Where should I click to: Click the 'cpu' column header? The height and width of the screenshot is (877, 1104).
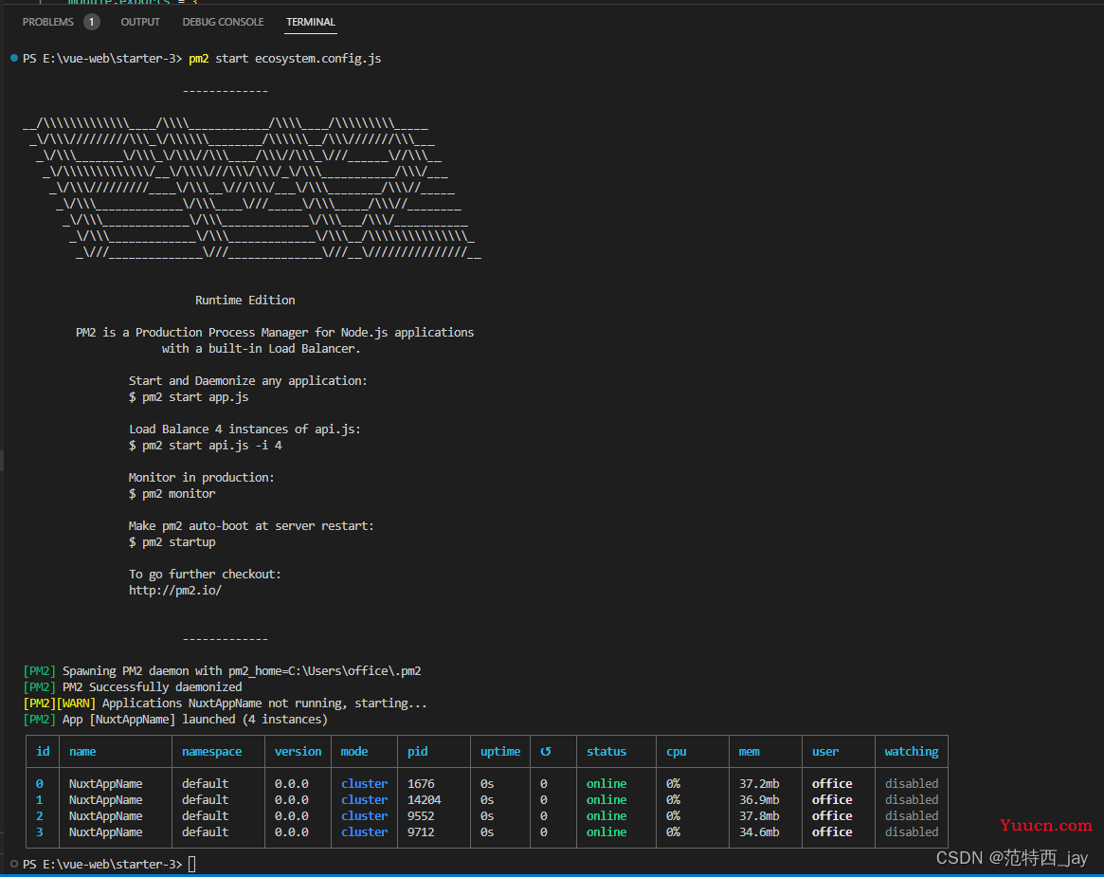point(677,752)
